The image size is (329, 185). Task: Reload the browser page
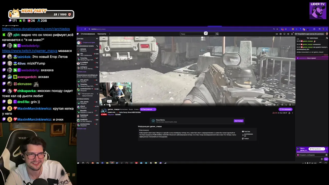coord(85,29)
